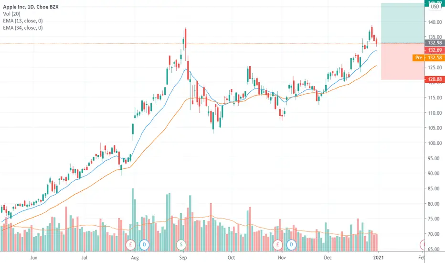Click the August dividend 'D' marker
This screenshot has height=263, width=445.
click(x=144, y=244)
